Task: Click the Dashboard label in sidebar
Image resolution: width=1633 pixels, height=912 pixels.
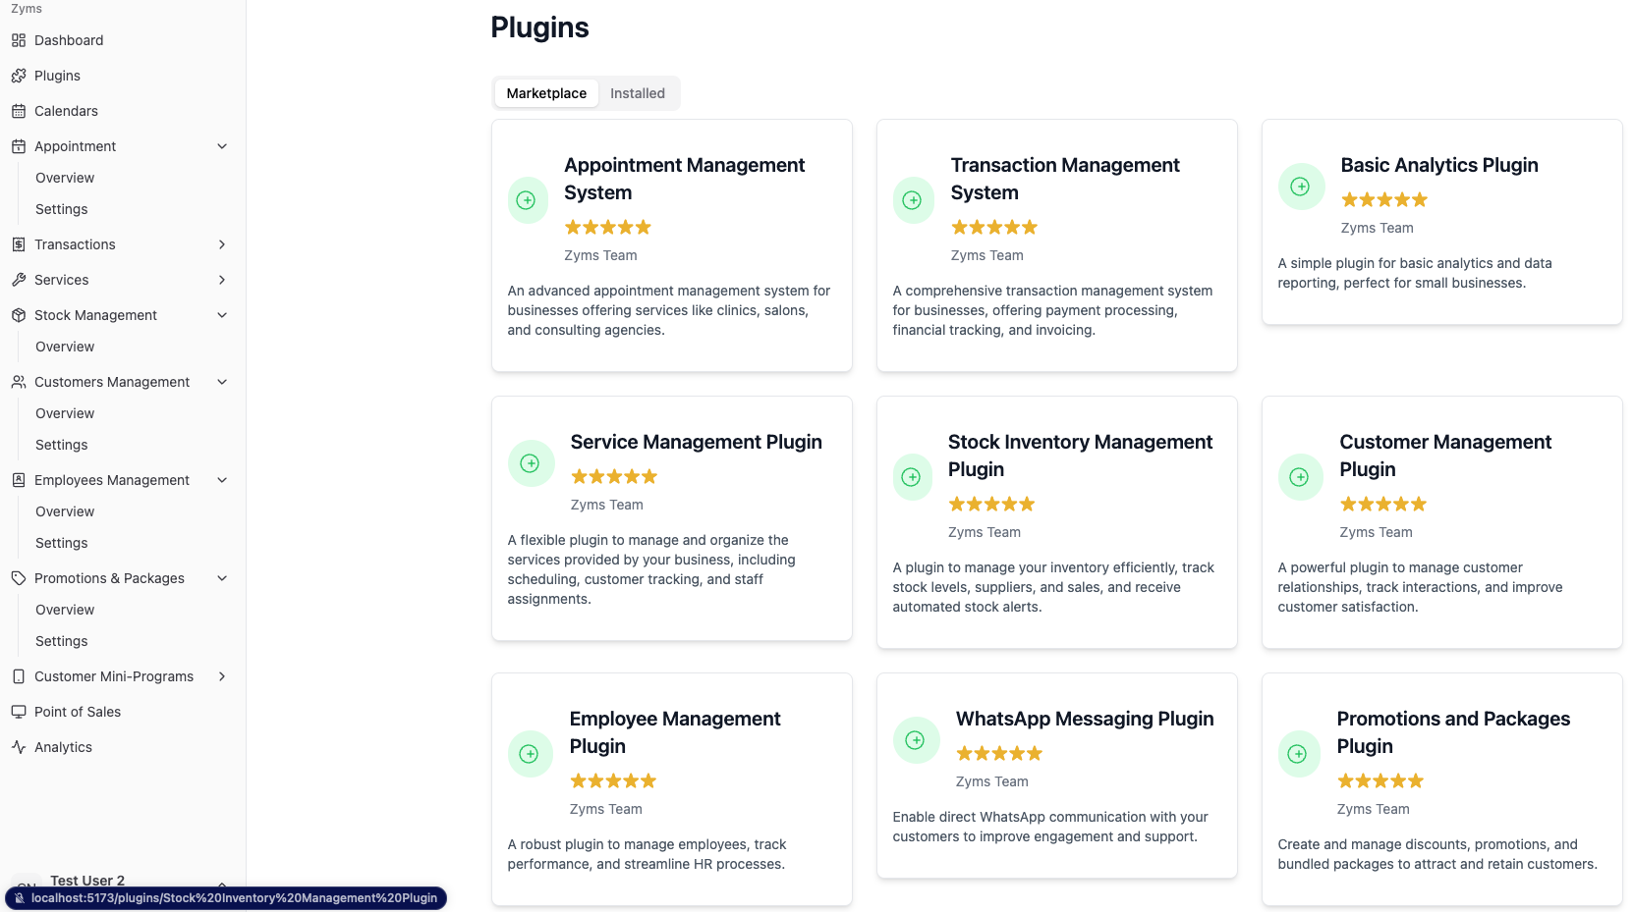Action: coord(69,40)
